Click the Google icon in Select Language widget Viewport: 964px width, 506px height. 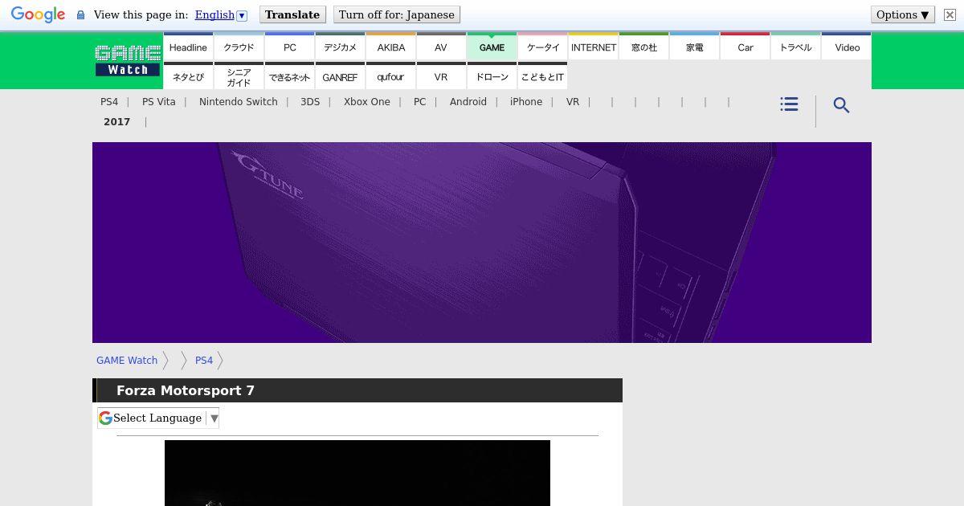[105, 418]
